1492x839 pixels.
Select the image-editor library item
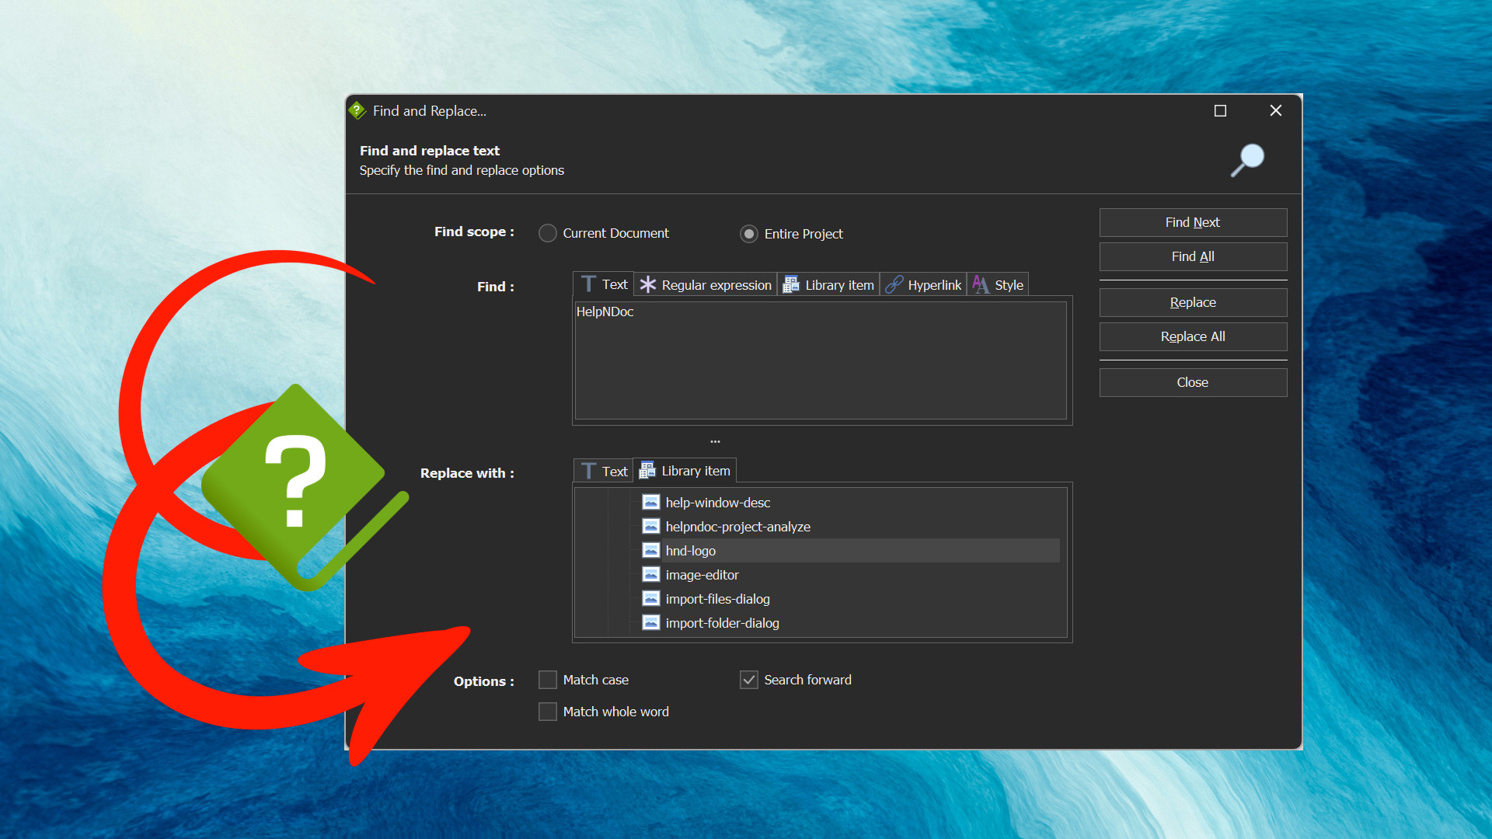click(x=702, y=575)
